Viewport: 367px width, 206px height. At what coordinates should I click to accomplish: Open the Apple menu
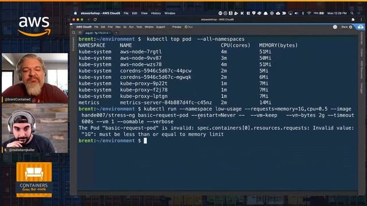(75, 13)
